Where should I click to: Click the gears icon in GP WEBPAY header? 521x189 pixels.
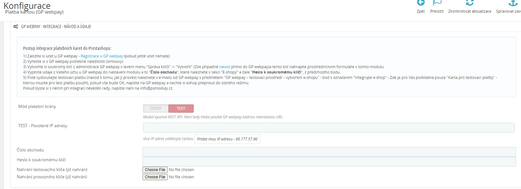coord(15,27)
